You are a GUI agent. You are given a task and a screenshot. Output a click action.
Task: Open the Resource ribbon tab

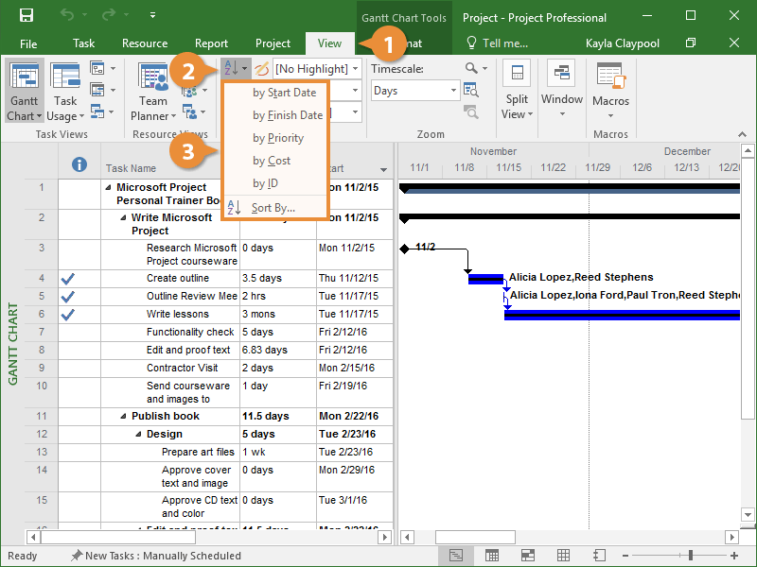pyautogui.click(x=145, y=43)
